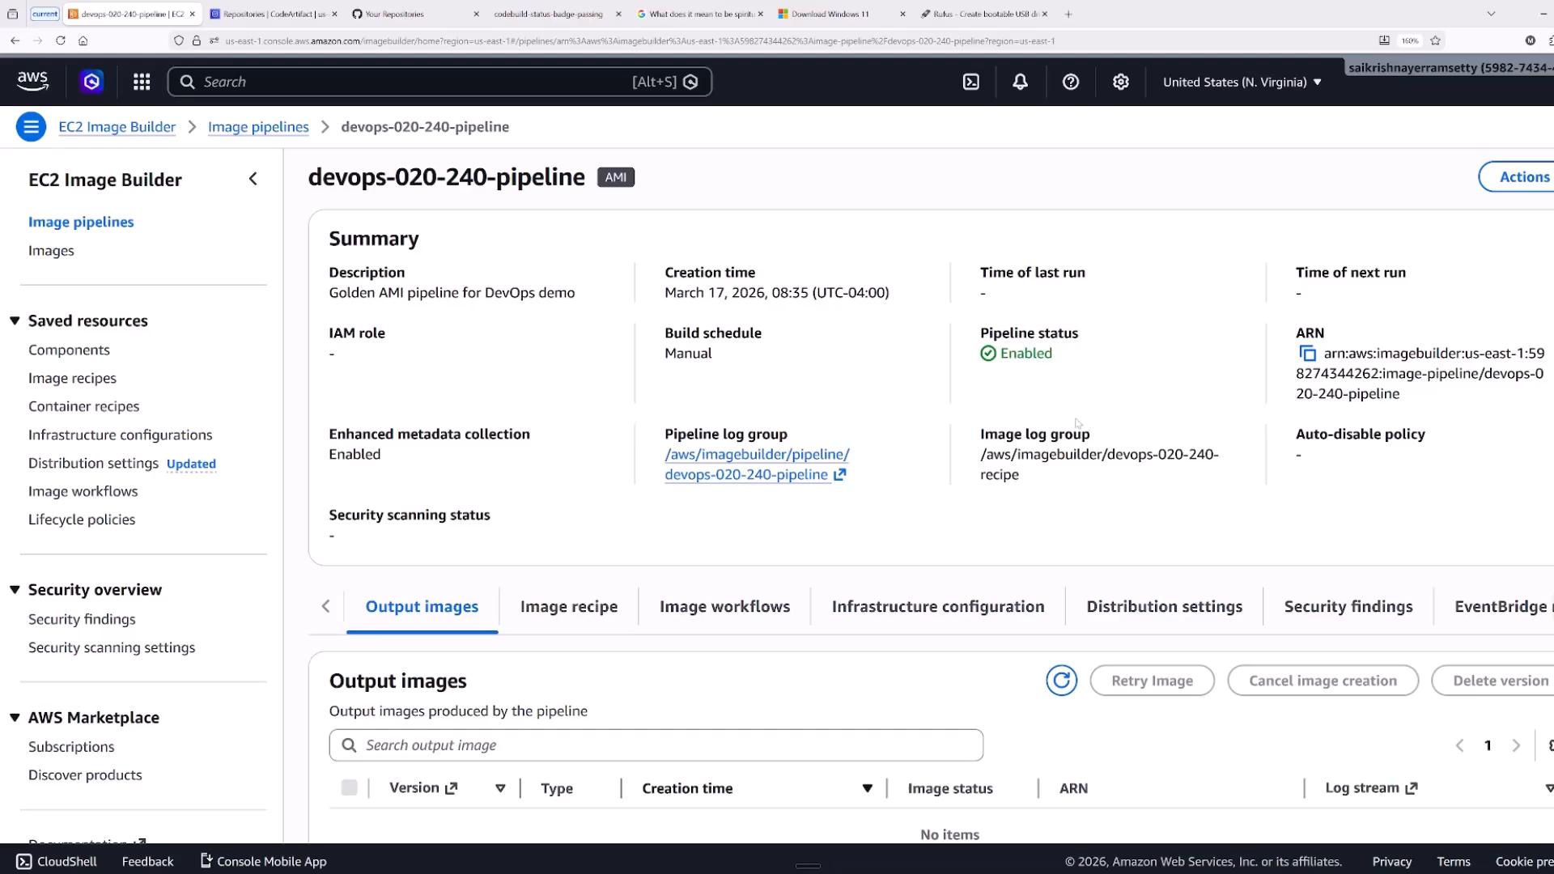
Task: Open the Security findings tab
Action: (x=1348, y=607)
